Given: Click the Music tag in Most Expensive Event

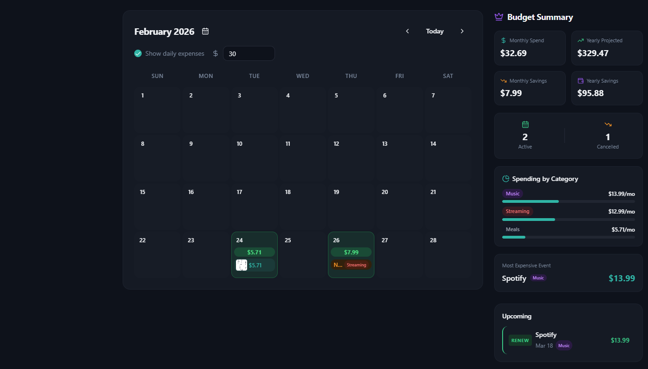Looking at the screenshot, I should click(x=538, y=278).
